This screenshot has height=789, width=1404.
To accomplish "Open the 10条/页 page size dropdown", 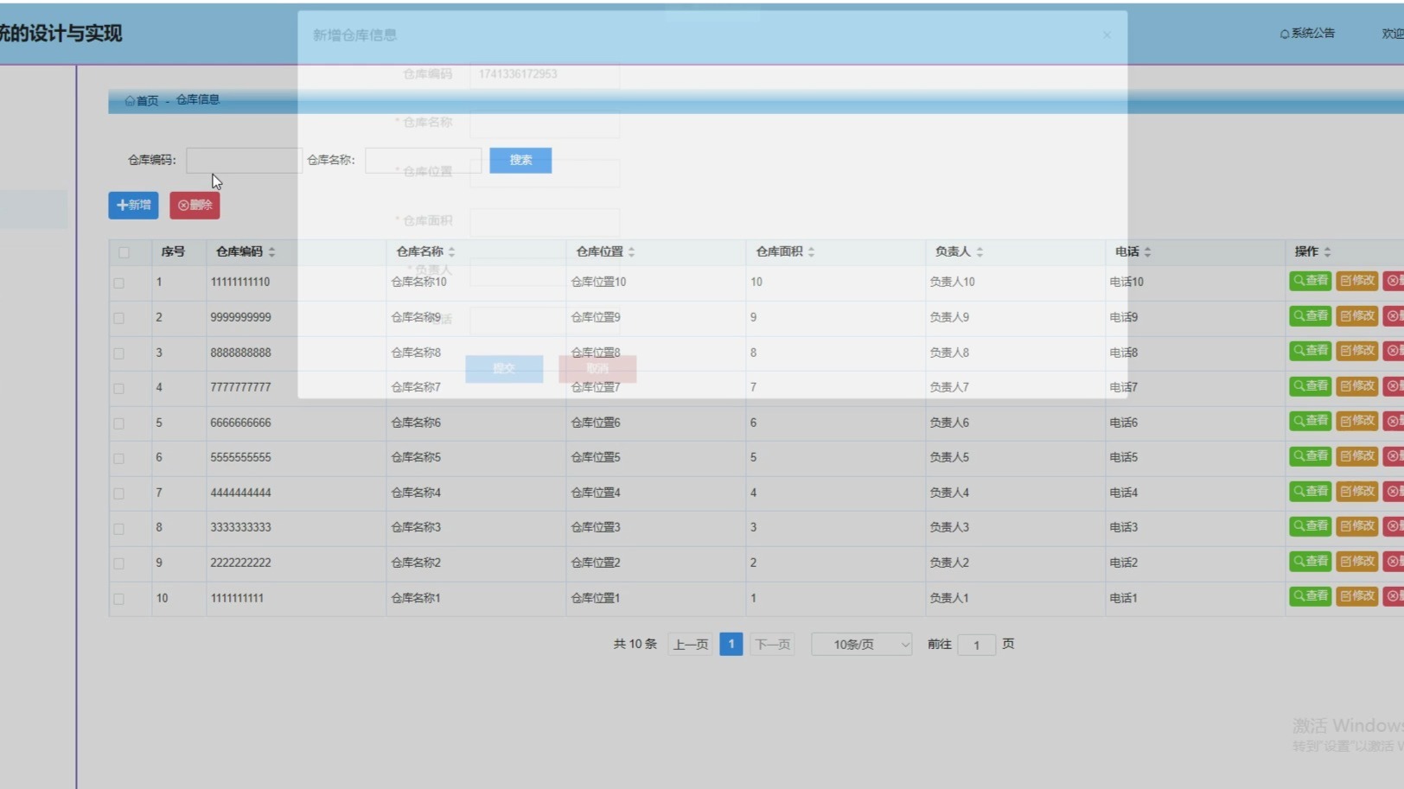I will click(x=860, y=644).
